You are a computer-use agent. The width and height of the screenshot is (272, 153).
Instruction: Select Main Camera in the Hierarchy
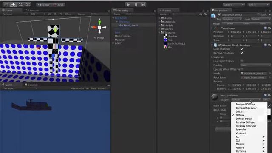point(123,36)
